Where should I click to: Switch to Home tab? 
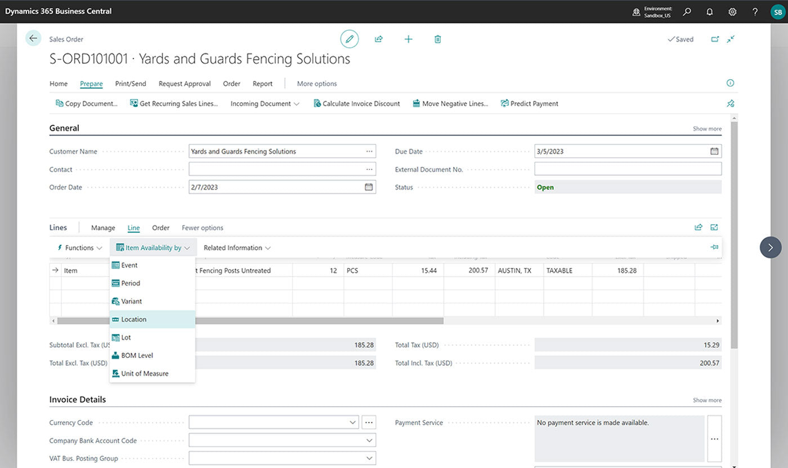59,84
